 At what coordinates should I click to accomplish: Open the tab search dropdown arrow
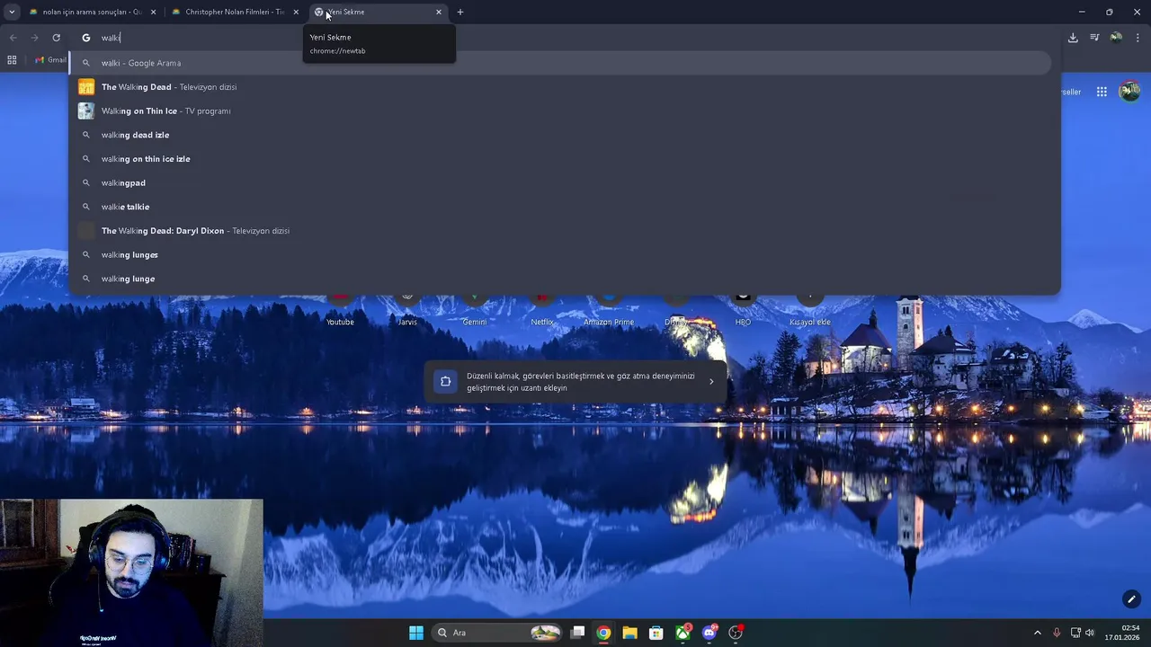(x=12, y=12)
